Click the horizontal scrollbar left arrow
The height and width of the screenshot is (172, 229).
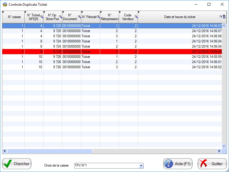click(5, 151)
